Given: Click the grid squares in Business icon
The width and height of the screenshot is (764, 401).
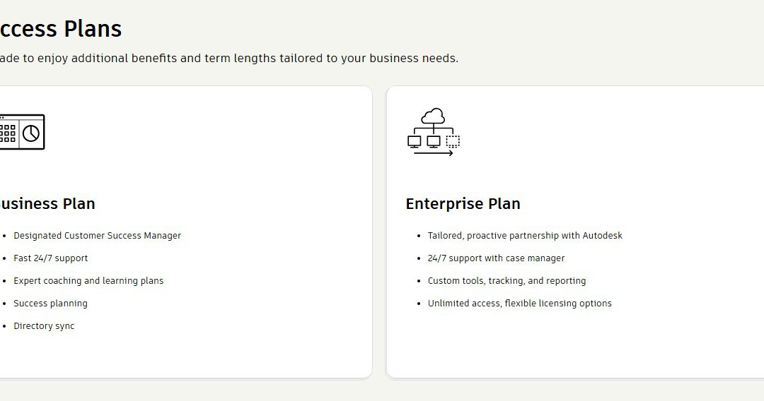Looking at the screenshot, I should tap(8, 133).
